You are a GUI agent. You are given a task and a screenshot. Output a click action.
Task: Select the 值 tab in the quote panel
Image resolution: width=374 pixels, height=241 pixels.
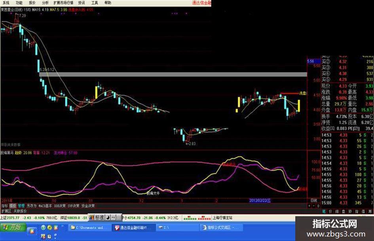coord(363,211)
